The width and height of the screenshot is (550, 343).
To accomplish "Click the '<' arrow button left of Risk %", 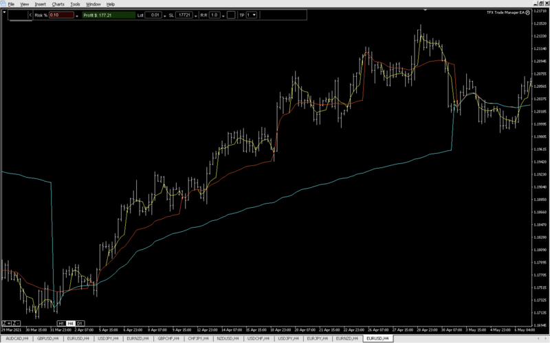I will pyautogui.click(x=30, y=15).
